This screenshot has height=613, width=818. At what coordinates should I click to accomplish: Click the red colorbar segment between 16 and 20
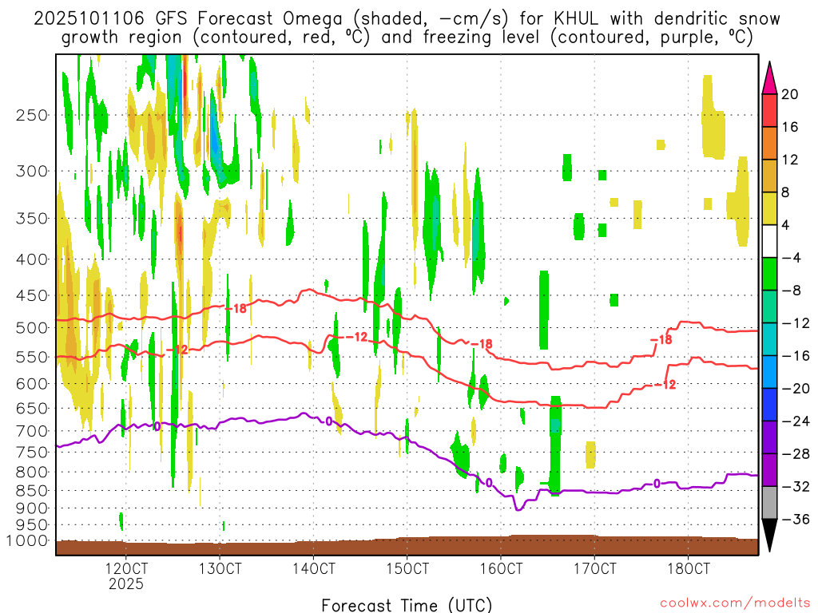point(769,110)
